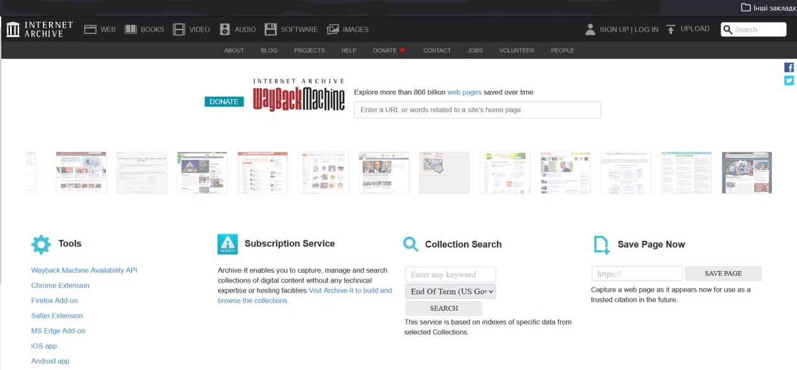Open the Firefox Add-on link
This screenshot has height=370, width=797.
(x=54, y=301)
